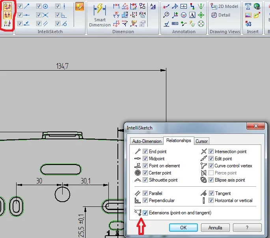Click the Smart Dimension tool
This screenshot has width=270, height=238.
100,15
